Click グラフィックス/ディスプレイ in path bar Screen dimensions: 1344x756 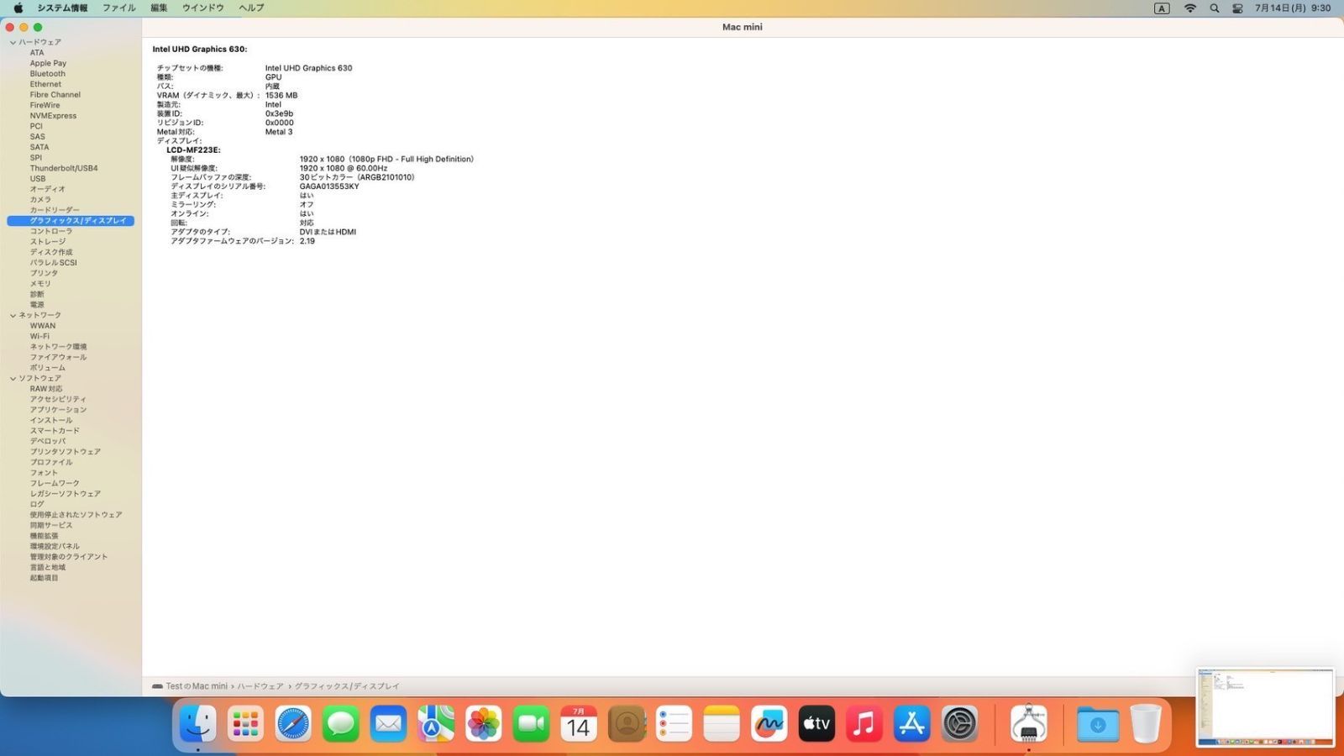(x=347, y=686)
